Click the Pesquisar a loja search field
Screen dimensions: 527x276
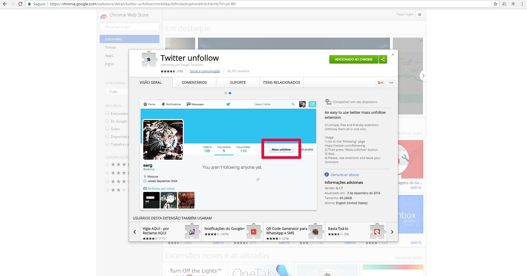(129, 27)
